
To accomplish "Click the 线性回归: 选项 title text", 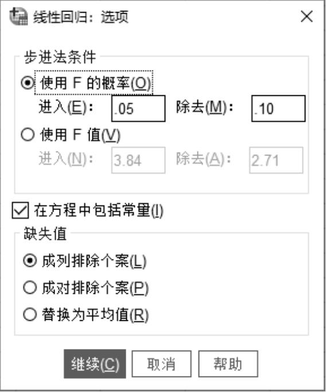I will coord(81,17).
